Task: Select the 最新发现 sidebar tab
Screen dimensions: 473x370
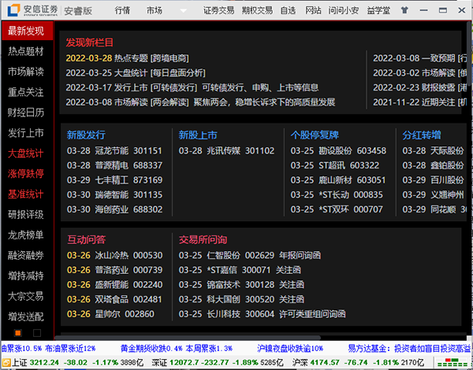Action: pos(27,31)
